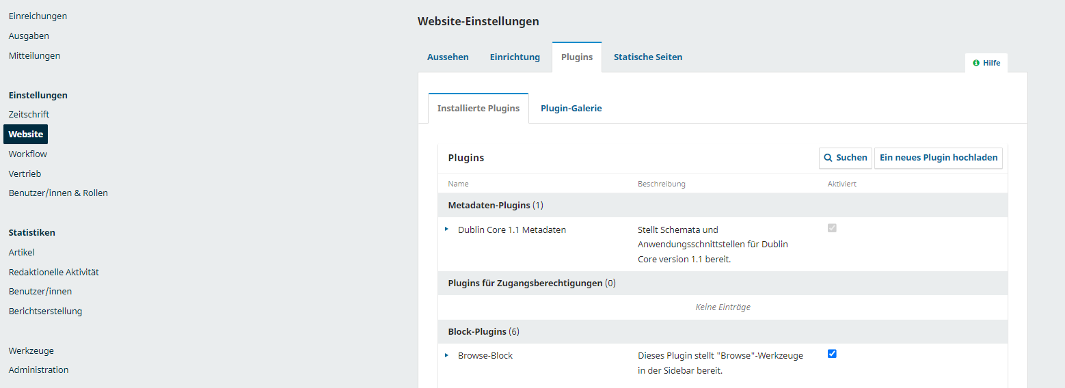This screenshot has width=1065, height=388.
Task: Expand the Browse-Block plugin row
Action: [447, 355]
